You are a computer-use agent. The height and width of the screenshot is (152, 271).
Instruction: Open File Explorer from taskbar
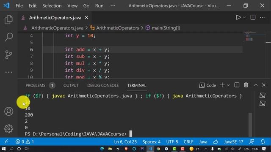pos(110,149)
